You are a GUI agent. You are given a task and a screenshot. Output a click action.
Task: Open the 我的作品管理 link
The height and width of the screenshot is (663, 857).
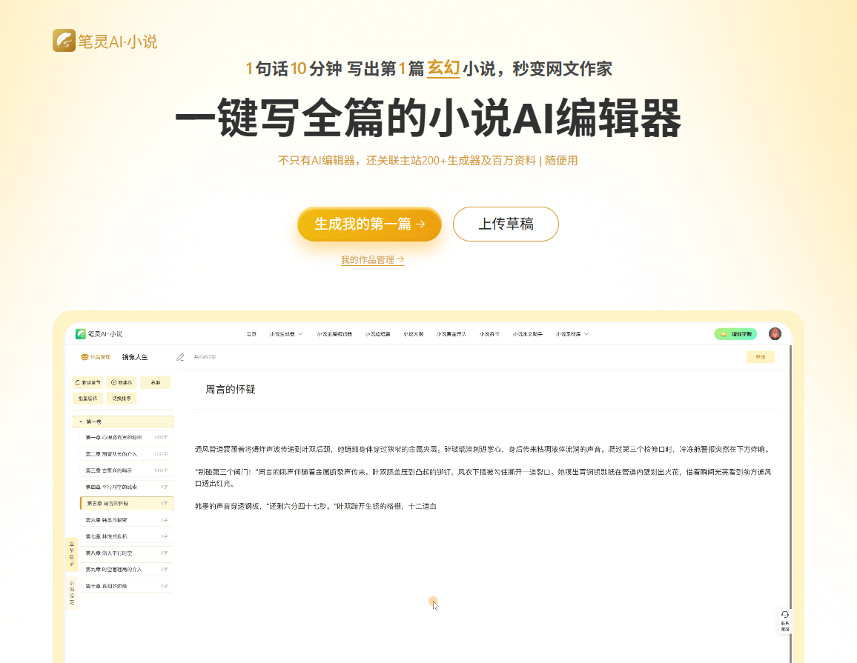[x=372, y=260]
